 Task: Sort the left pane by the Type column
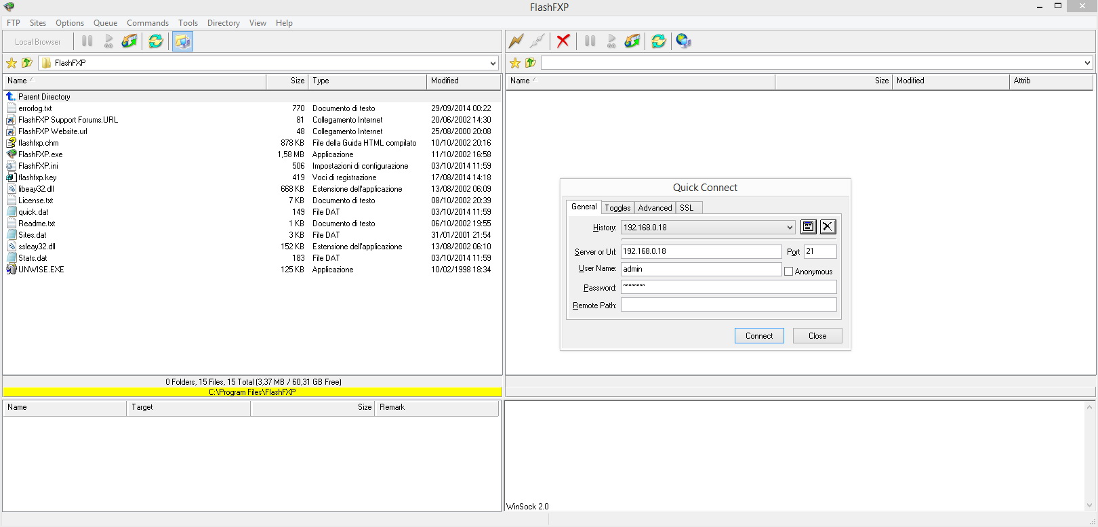click(367, 81)
